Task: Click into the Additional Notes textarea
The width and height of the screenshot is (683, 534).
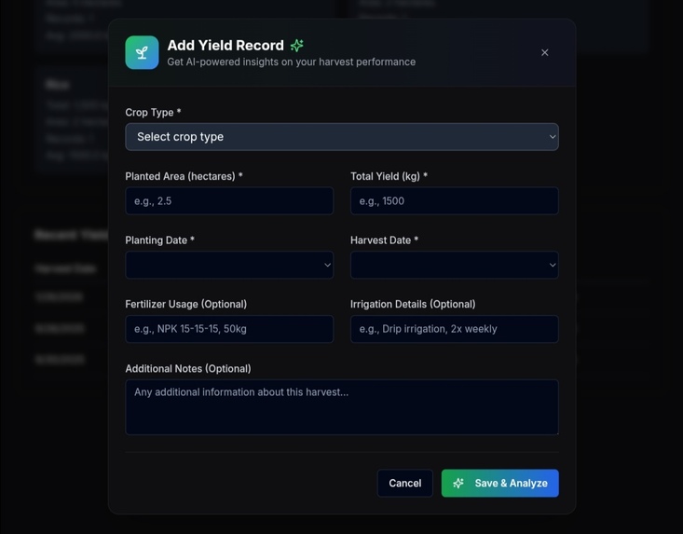Action: tap(342, 407)
